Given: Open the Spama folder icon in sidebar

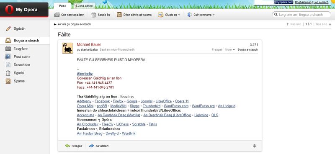Looking at the screenshot, I should pyautogui.click(x=8, y=81).
